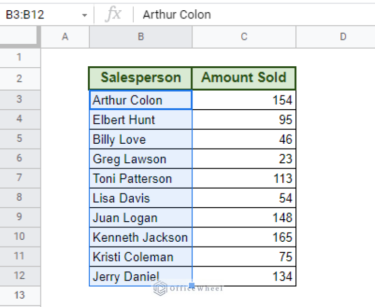Screen dimensions: 375x307
Task: Select row 13 header
Action: (x=19, y=295)
